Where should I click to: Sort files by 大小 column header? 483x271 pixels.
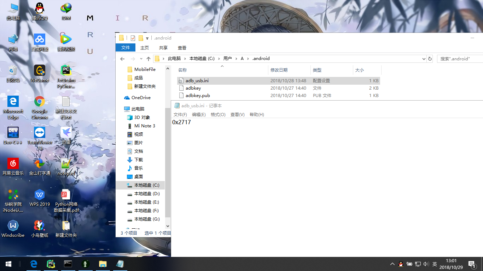click(x=367, y=70)
